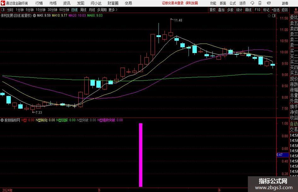Viewport: 298px width, 192px height.
Task: Switch to 1分钟 period
Action: [19, 10]
